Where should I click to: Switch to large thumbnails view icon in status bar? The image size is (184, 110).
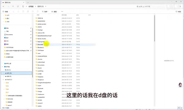coord(182,108)
